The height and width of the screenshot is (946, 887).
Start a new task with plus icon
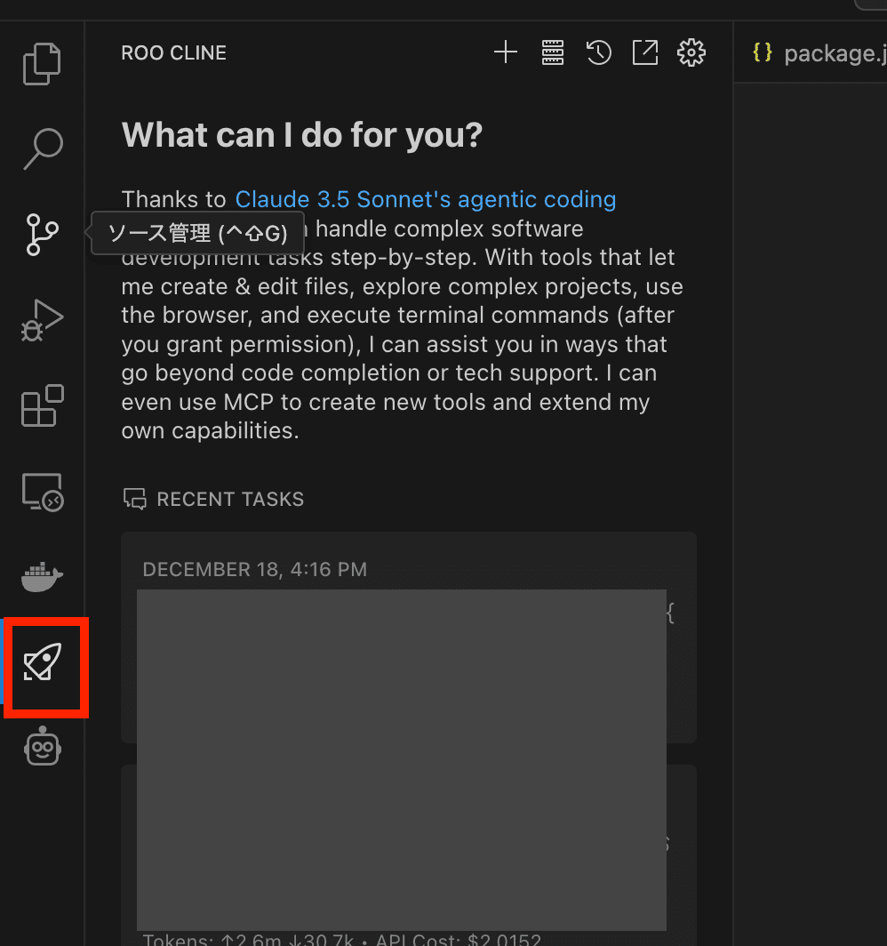(506, 53)
